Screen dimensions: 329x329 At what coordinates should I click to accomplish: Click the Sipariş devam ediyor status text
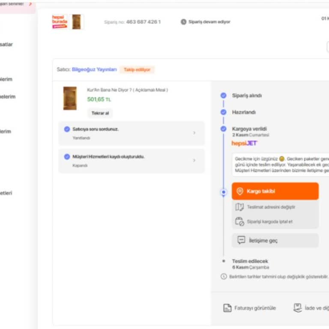(x=209, y=22)
